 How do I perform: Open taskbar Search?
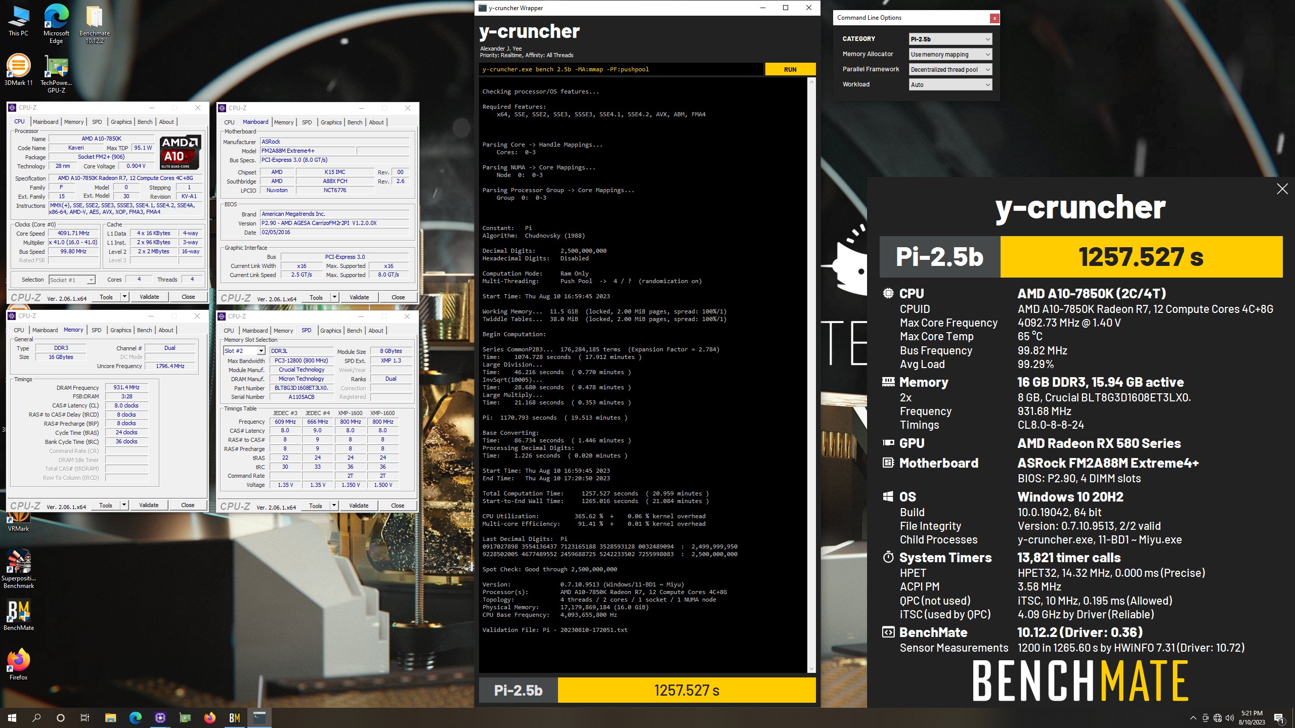coord(36,717)
